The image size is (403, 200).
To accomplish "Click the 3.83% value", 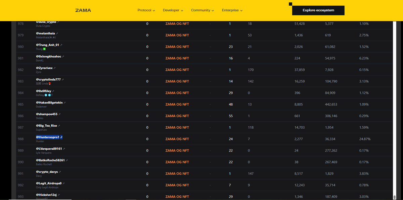I will [x=364, y=174].
